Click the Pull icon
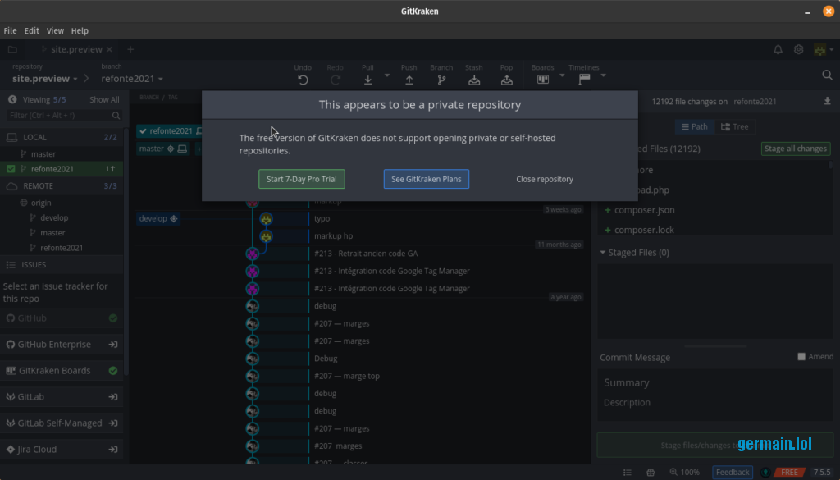The width and height of the screenshot is (840, 480). pyautogui.click(x=367, y=80)
